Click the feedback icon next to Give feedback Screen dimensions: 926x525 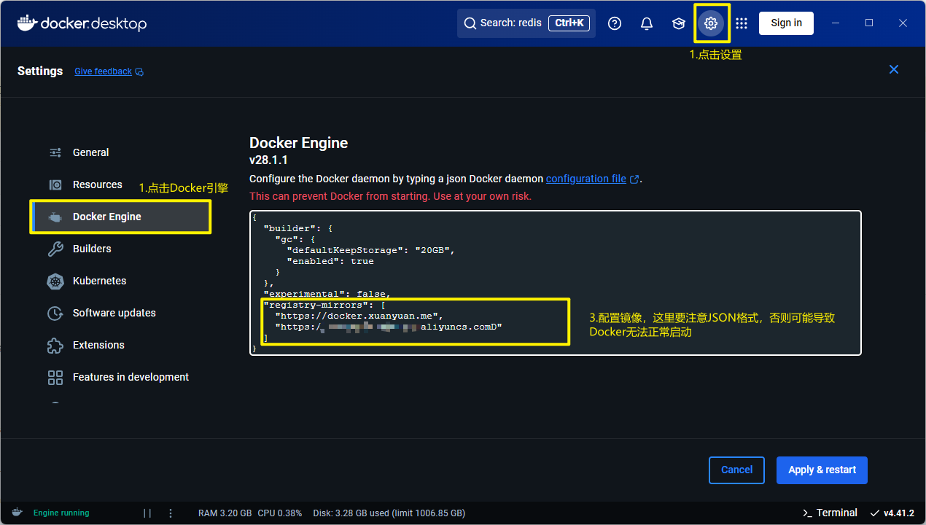[x=139, y=72]
